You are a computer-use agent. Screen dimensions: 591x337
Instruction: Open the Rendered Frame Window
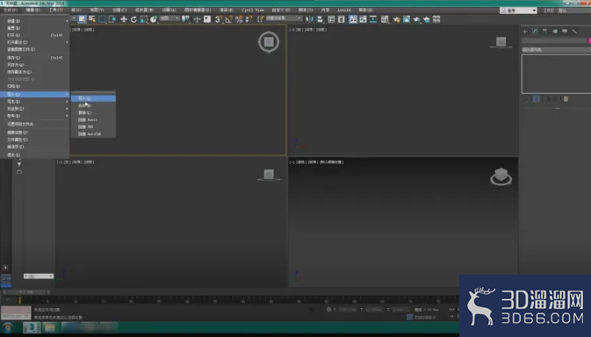(407, 19)
